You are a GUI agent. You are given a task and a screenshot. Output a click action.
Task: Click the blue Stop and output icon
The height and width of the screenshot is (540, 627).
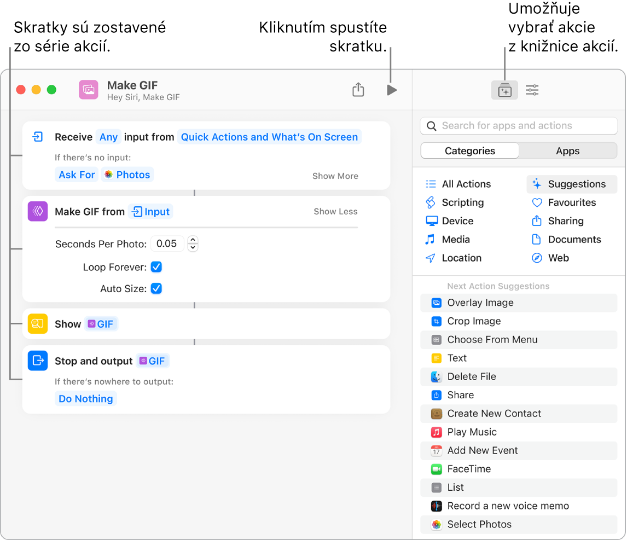click(38, 361)
